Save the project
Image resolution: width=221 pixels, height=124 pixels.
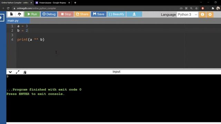[x=99, y=14]
